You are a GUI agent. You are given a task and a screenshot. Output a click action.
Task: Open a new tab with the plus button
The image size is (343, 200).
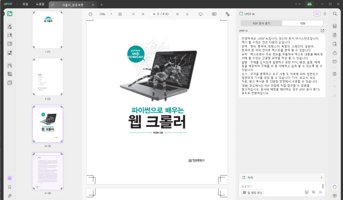click(x=101, y=5)
